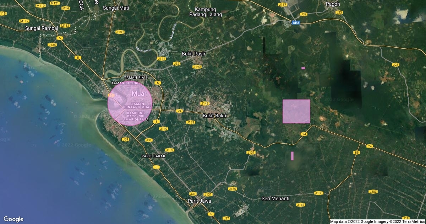Select the M112 road marker
426x224 pixels.
pyautogui.click(x=65, y=26)
